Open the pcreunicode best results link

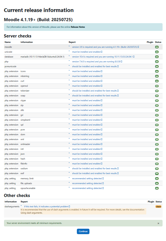95,67
